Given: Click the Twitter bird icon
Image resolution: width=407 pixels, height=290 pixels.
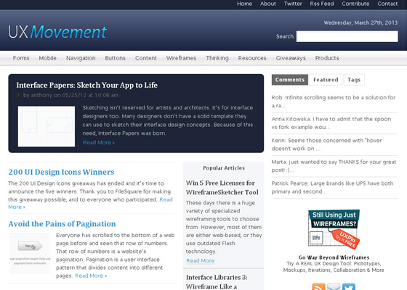Looking at the screenshot, I should 349,286.
